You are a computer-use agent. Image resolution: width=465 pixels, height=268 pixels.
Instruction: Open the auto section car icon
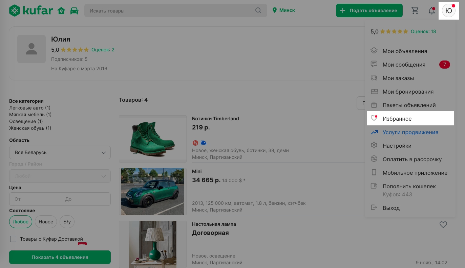pos(74,11)
